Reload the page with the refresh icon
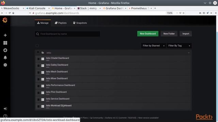 10,13
